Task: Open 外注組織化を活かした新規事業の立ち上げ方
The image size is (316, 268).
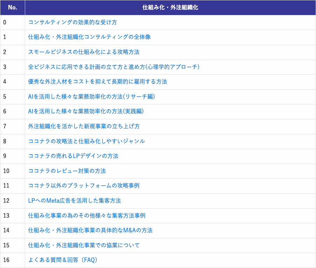Action: click(84, 126)
